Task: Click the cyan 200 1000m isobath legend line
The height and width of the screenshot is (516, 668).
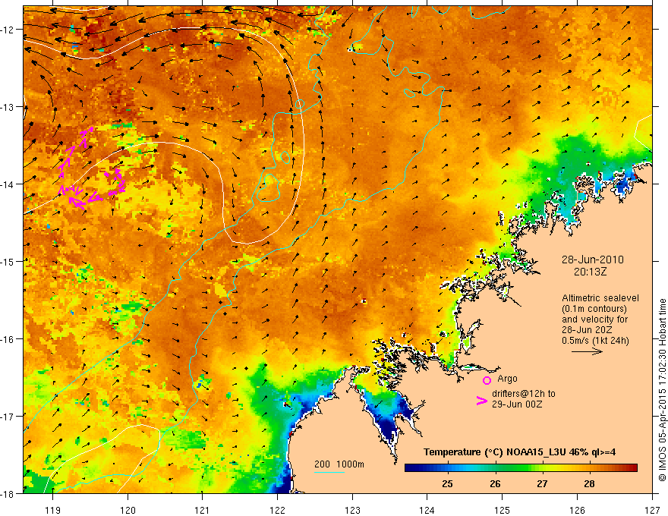Action: [x=329, y=472]
